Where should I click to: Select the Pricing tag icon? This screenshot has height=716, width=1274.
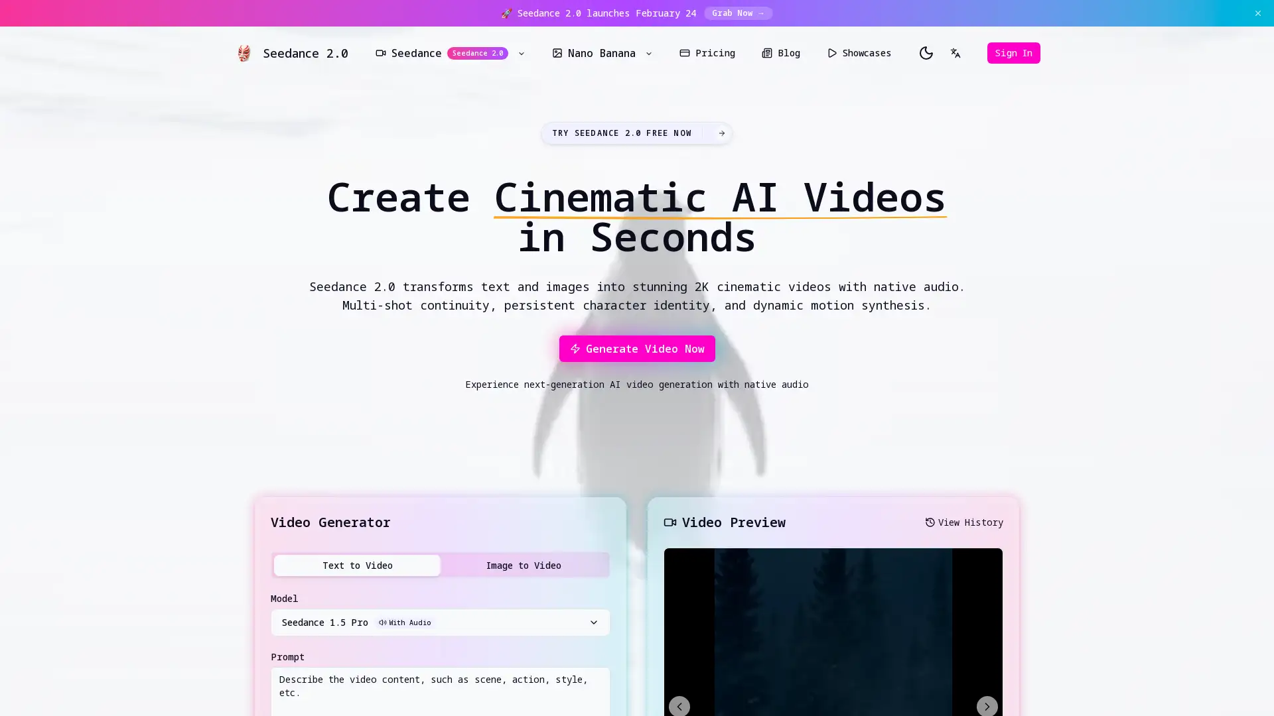click(x=685, y=53)
